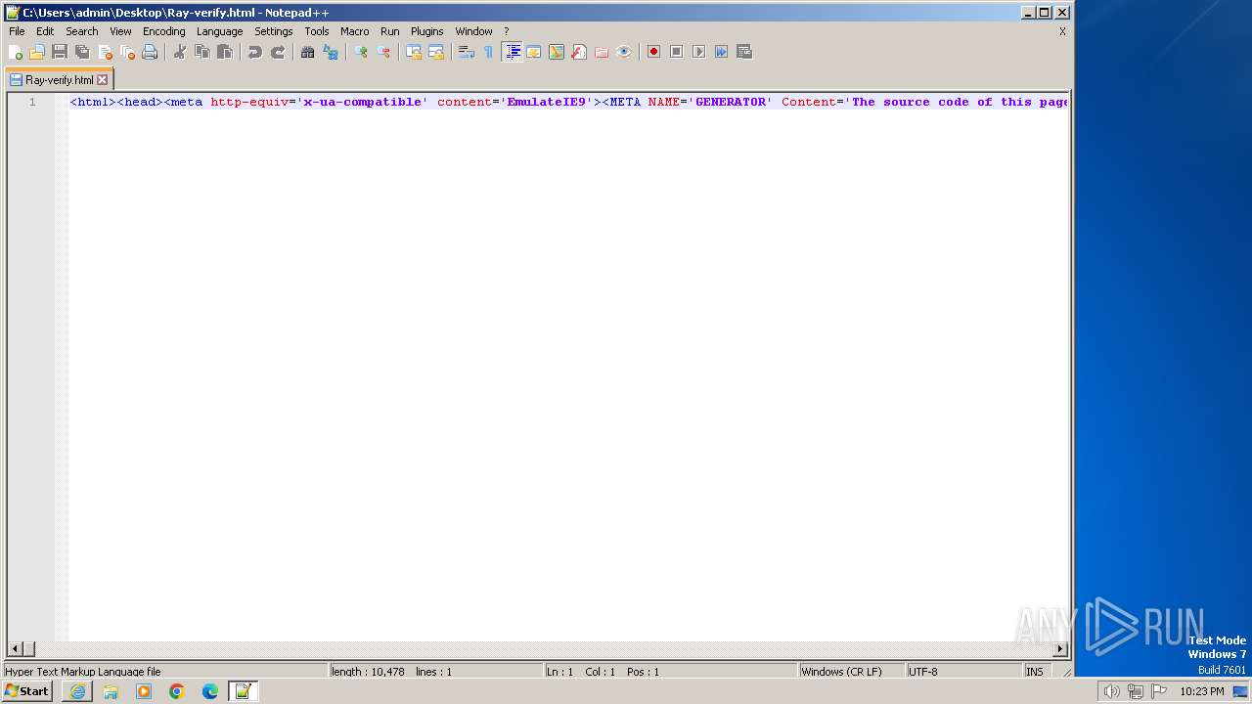Open a file using the Open folder icon
This screenshot has width=1252, height=704.
[37, 52]
